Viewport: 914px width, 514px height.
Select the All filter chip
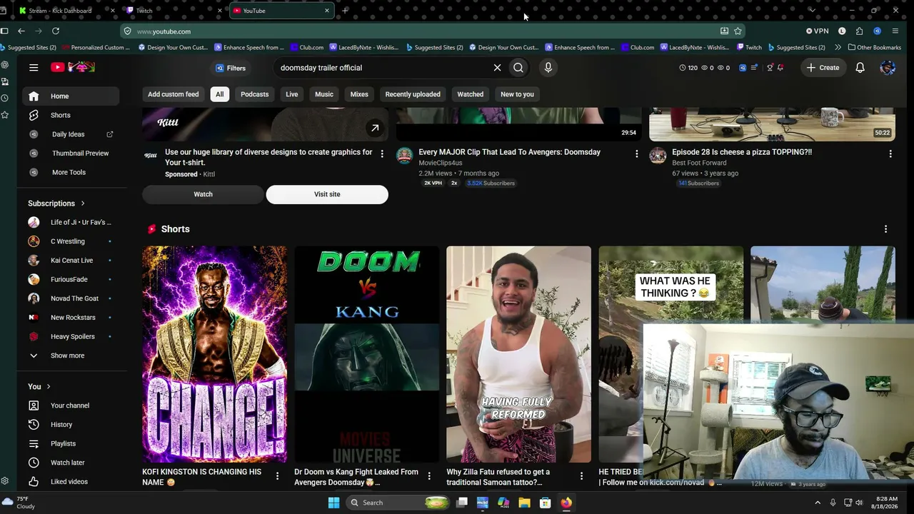(220, 94)
